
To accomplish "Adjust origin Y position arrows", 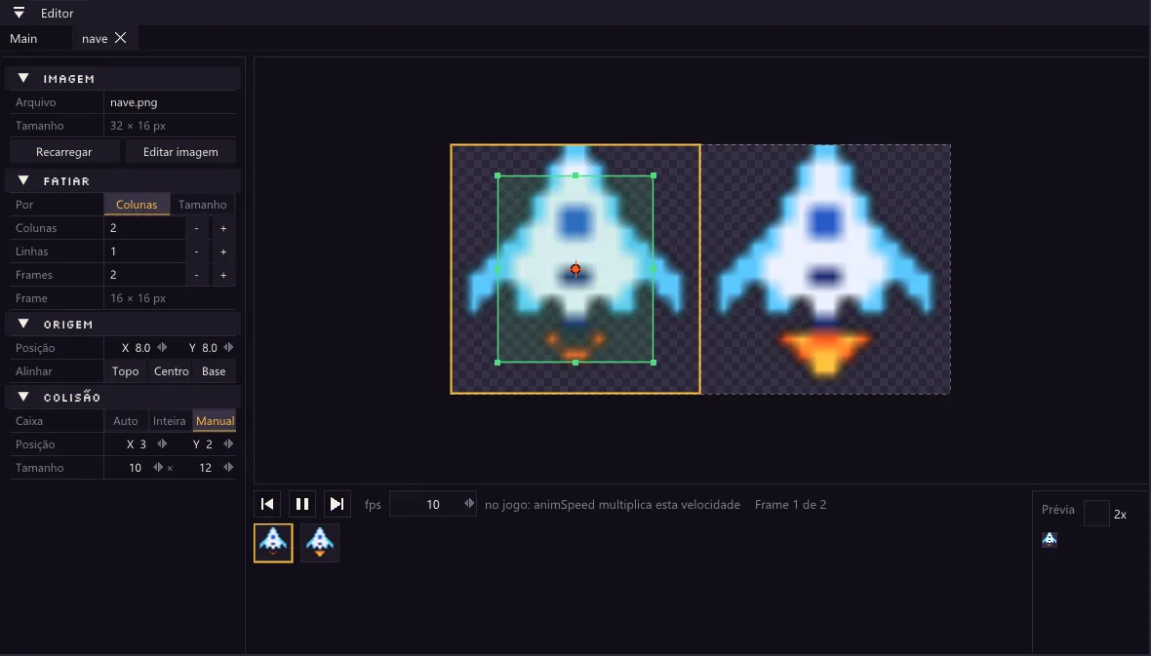I will click(228, 347).
